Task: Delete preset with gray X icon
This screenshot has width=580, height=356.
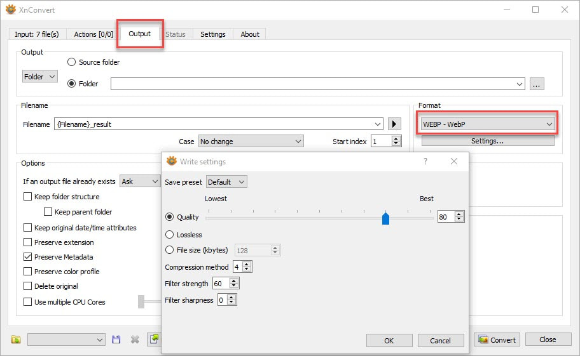Action: click(x=135, y=340)
